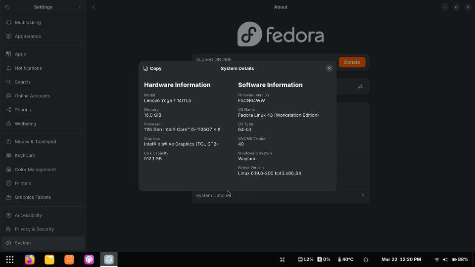Image resolution: width=475 pixels, height=267 pixels.
Task: Expand the System Details row chevron
Action: [363, 196]
